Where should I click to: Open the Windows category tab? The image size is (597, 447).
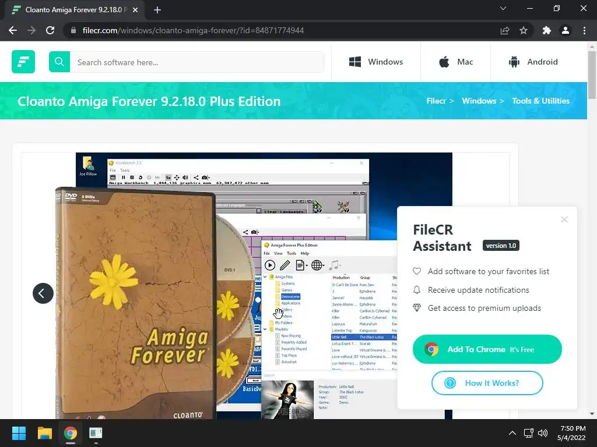coord(376,62)
